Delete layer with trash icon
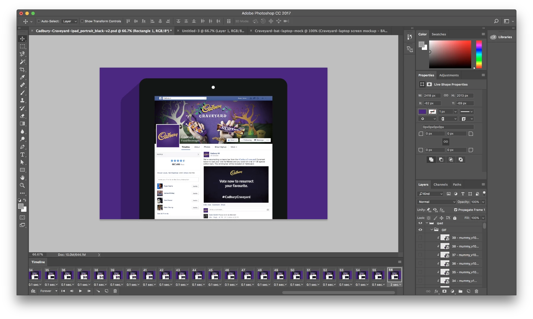 [476, 291]
